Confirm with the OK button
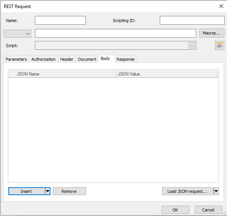Viewport: 227px width, 216px height. 175,210
